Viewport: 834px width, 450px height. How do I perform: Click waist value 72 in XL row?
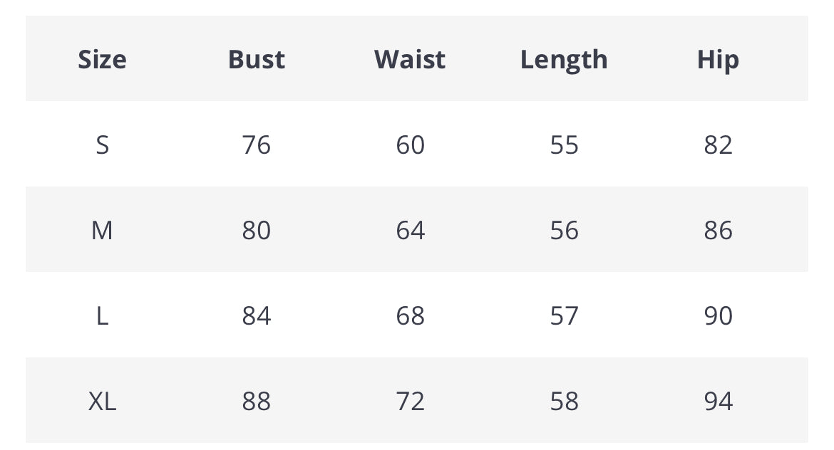410,401
